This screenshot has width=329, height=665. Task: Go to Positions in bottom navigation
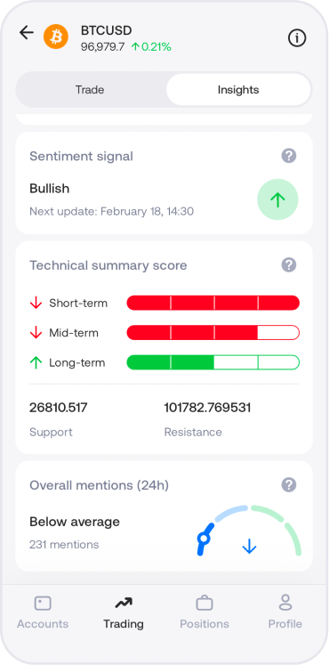[205, 612]
